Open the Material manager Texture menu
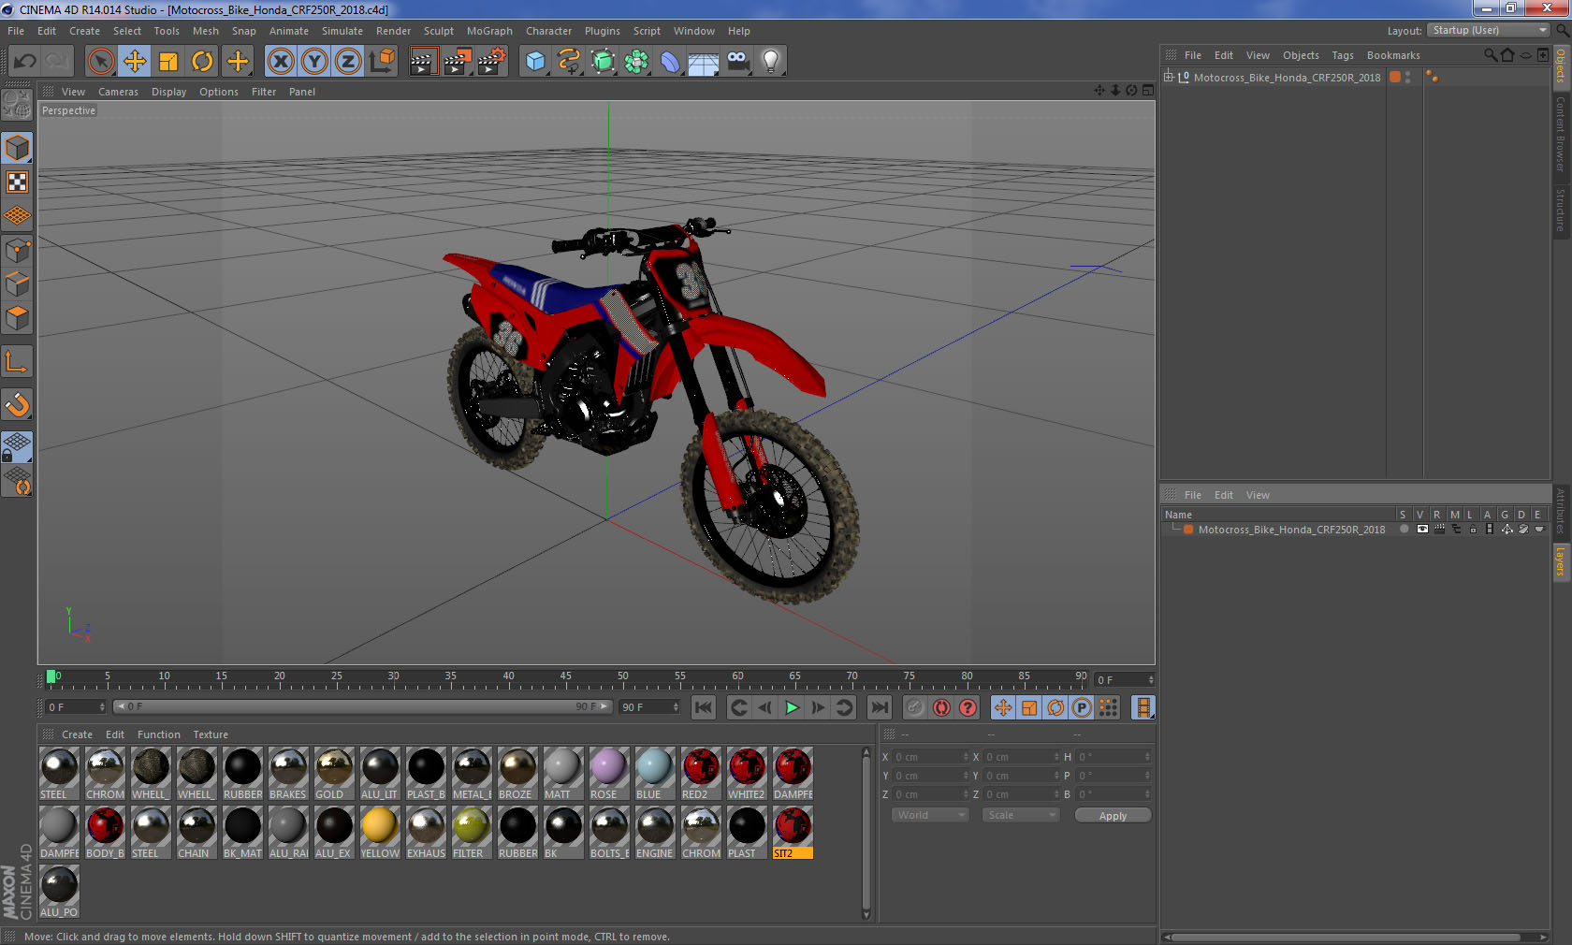Image resolution: width=1572 pixels, height=945 pixels. tap(211, 734)
